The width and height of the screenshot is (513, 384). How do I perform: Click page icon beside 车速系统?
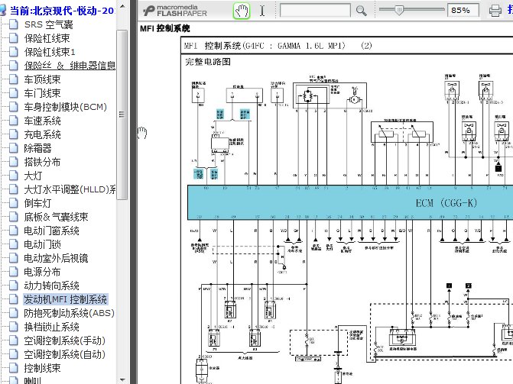tap(14, 121)
